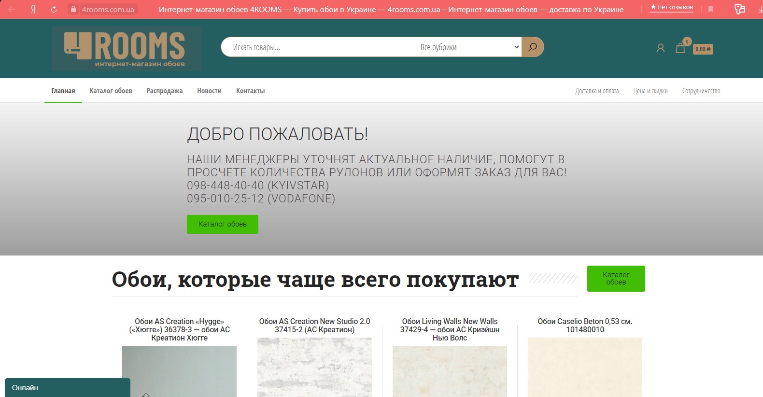The width and height of the screenshot is (763, 397).
Task: Click the 'Искать товары' search field
Action: (319, 47)
